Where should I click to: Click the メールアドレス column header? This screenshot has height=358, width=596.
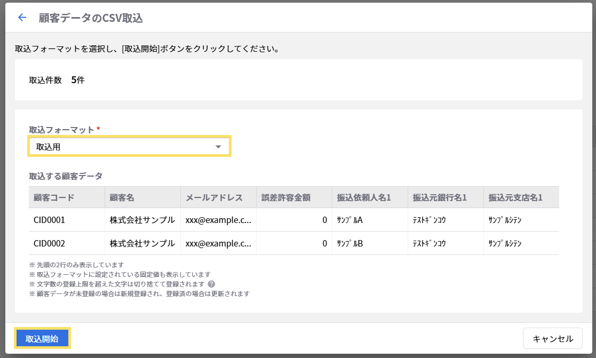214,197
